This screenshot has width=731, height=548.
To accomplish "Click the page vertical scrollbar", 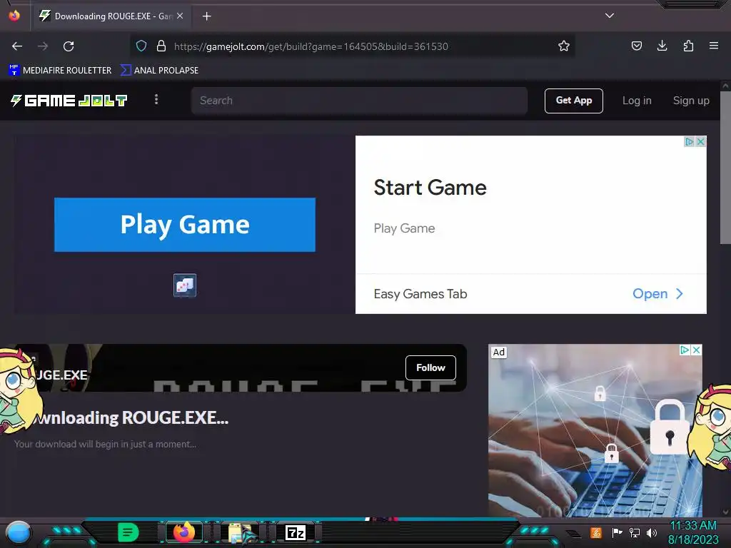I will click(x=725, y=167).
